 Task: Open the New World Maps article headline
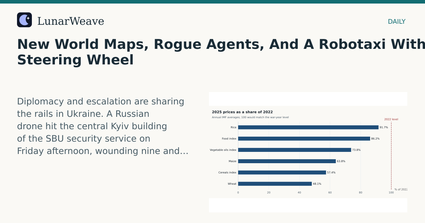click(221, 52)
